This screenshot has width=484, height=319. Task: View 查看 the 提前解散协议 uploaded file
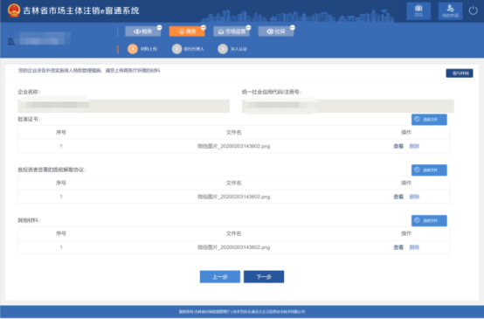398,197
